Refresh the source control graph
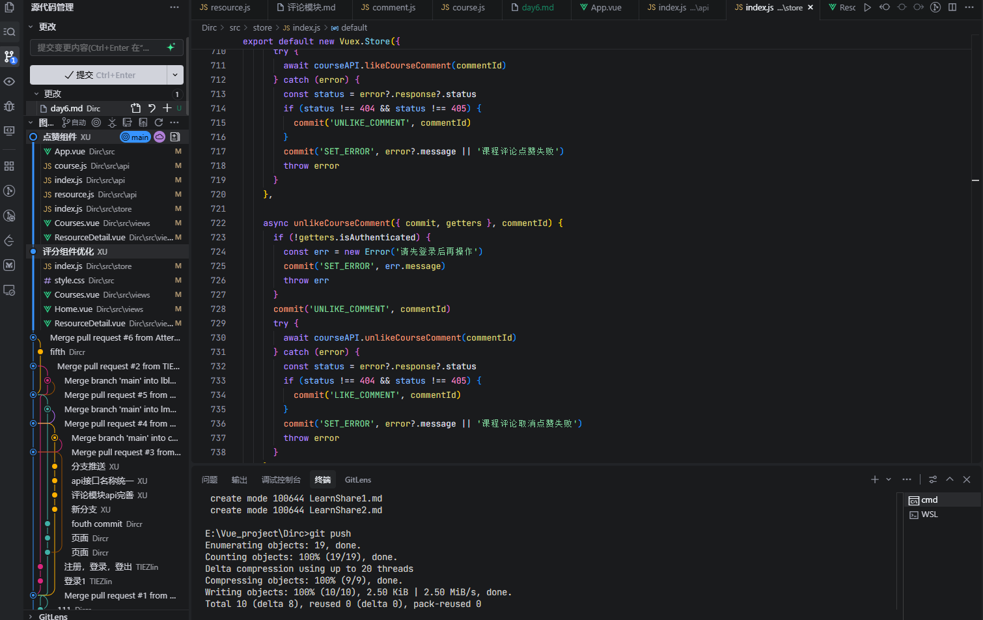This screenshot has width=983, height=620. click(159, 122)
